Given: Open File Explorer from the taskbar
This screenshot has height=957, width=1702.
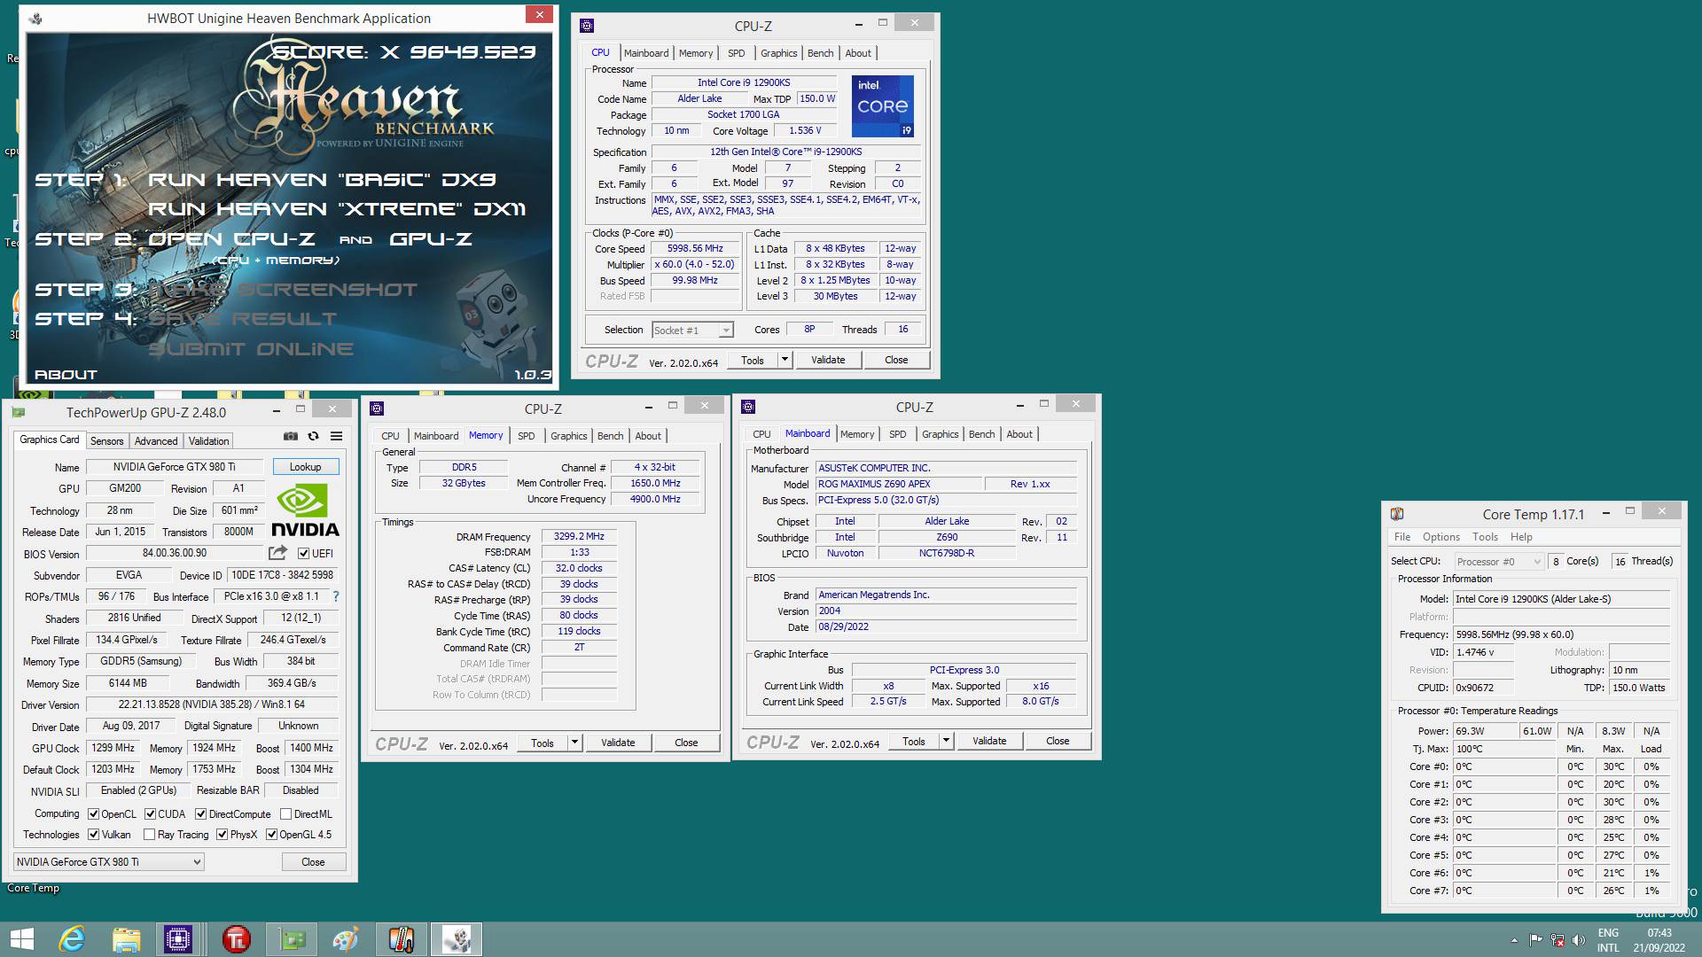Looking at the screenshot, I should point(126,939).
